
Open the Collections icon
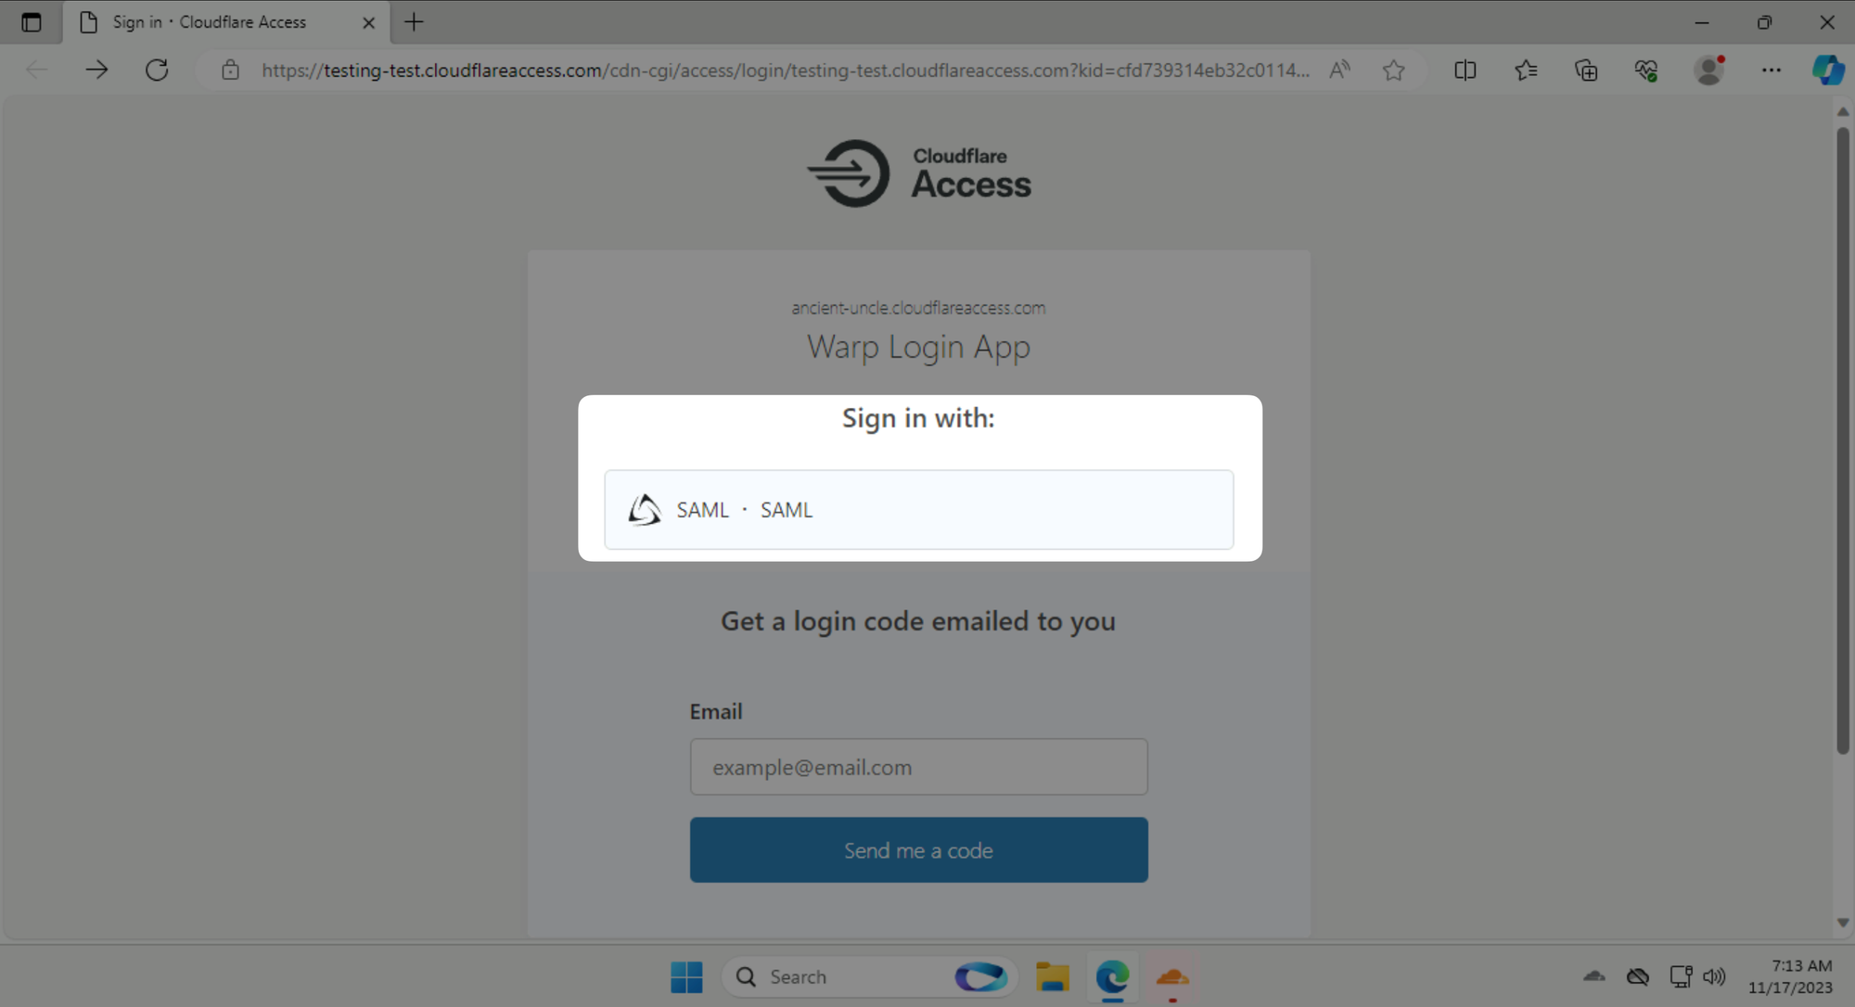[x=1586, y=70]
